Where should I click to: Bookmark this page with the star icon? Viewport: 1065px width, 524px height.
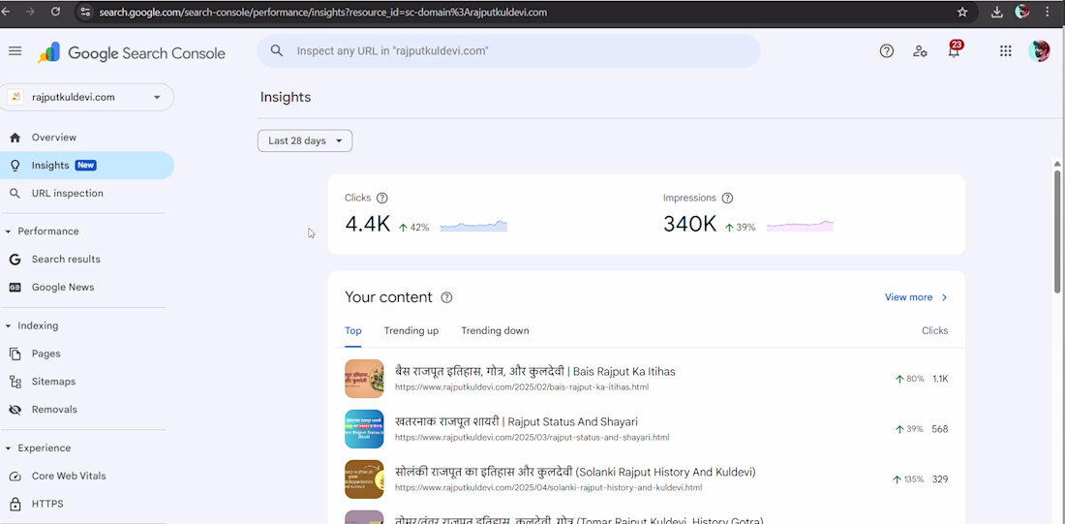[961, 12]
